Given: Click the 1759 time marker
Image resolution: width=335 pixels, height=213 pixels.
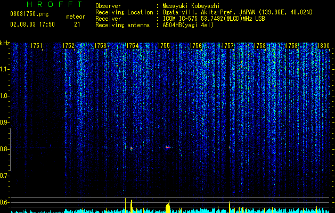Looking at the screenshot, I should pyautogui.click(x=291, y=46).
